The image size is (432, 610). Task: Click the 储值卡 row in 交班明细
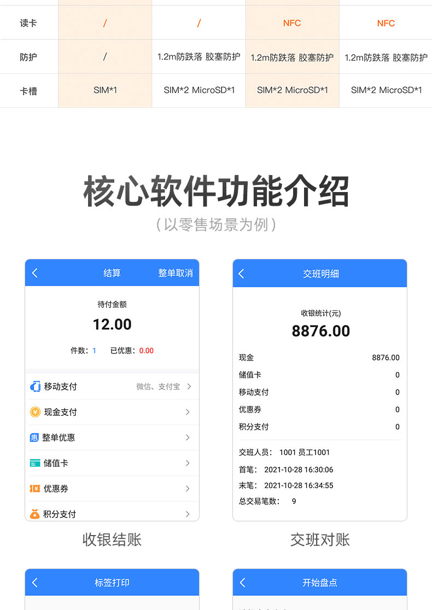tap(319, 375)
